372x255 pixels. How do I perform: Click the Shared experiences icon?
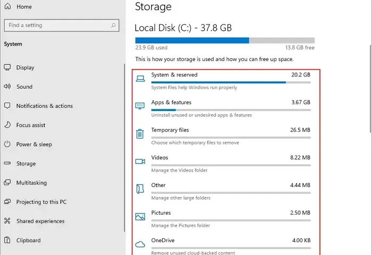(x=7, y=221)
